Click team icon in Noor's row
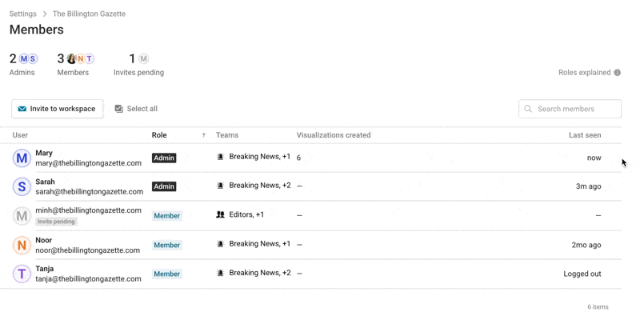 221,244
